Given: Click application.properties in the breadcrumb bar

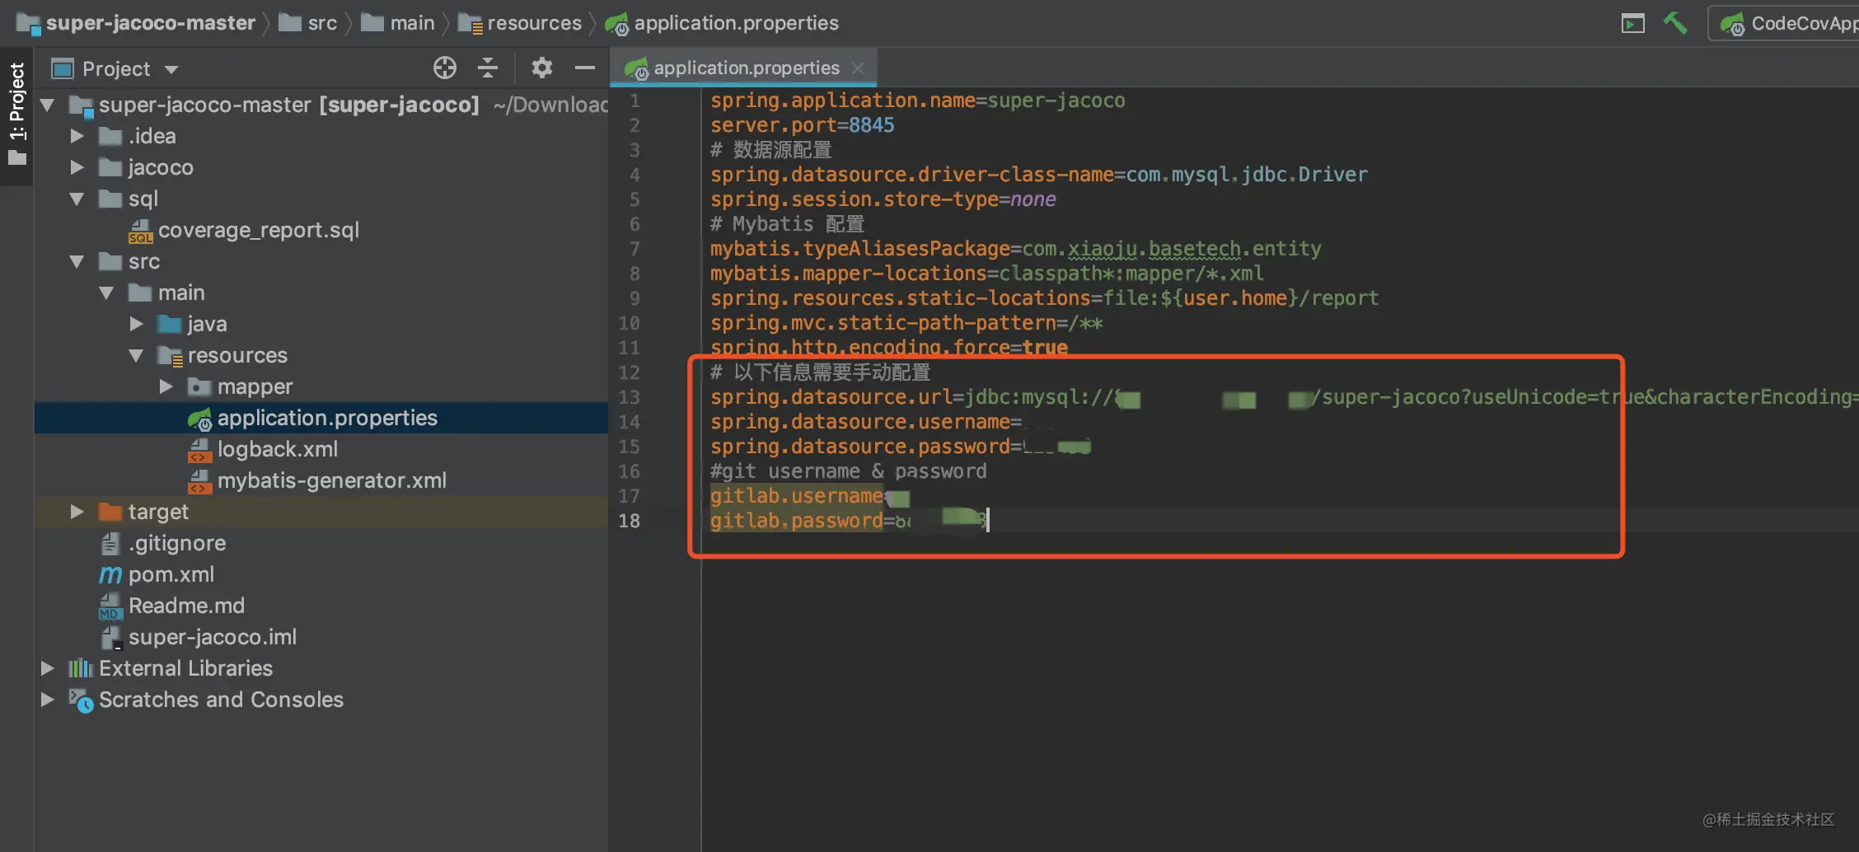Looking at the screenshot, I should tap(722, 23).
